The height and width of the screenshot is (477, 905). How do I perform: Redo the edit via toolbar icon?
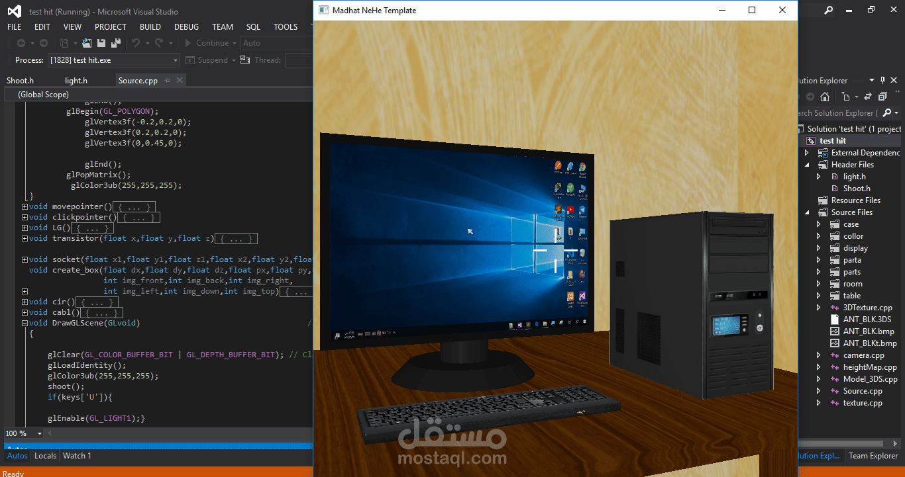pyautogui.click(x=159, y=43)
